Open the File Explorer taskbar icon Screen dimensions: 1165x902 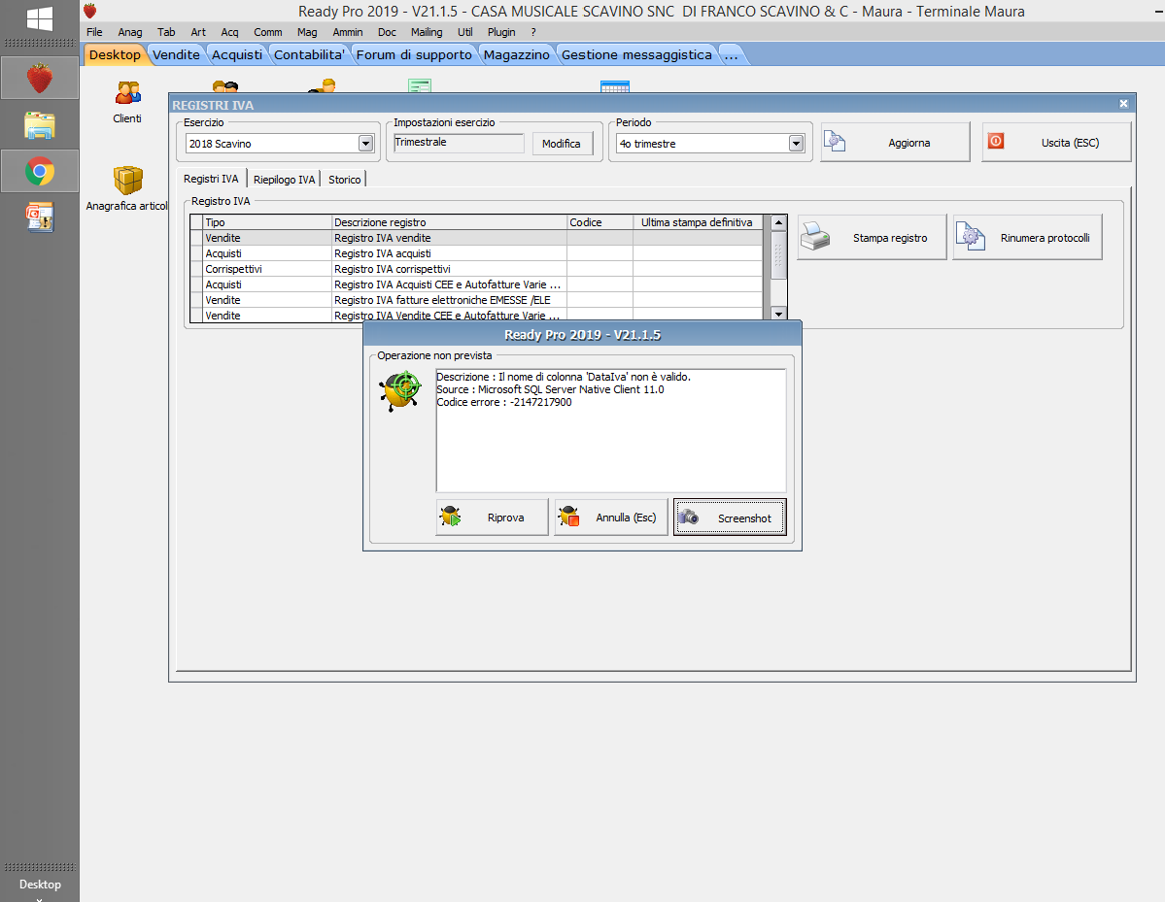[40, 125]
